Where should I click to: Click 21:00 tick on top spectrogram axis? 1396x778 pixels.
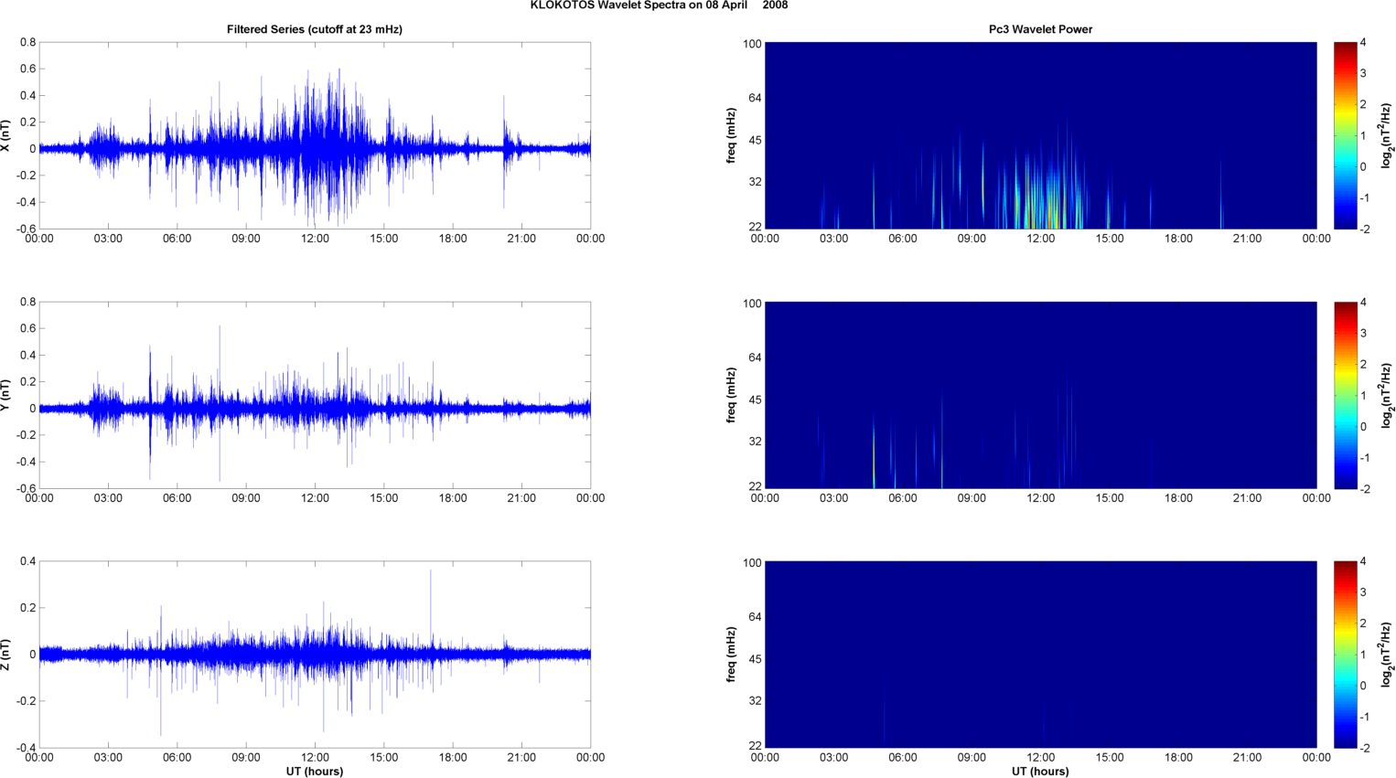click(x=1247, y=239)
